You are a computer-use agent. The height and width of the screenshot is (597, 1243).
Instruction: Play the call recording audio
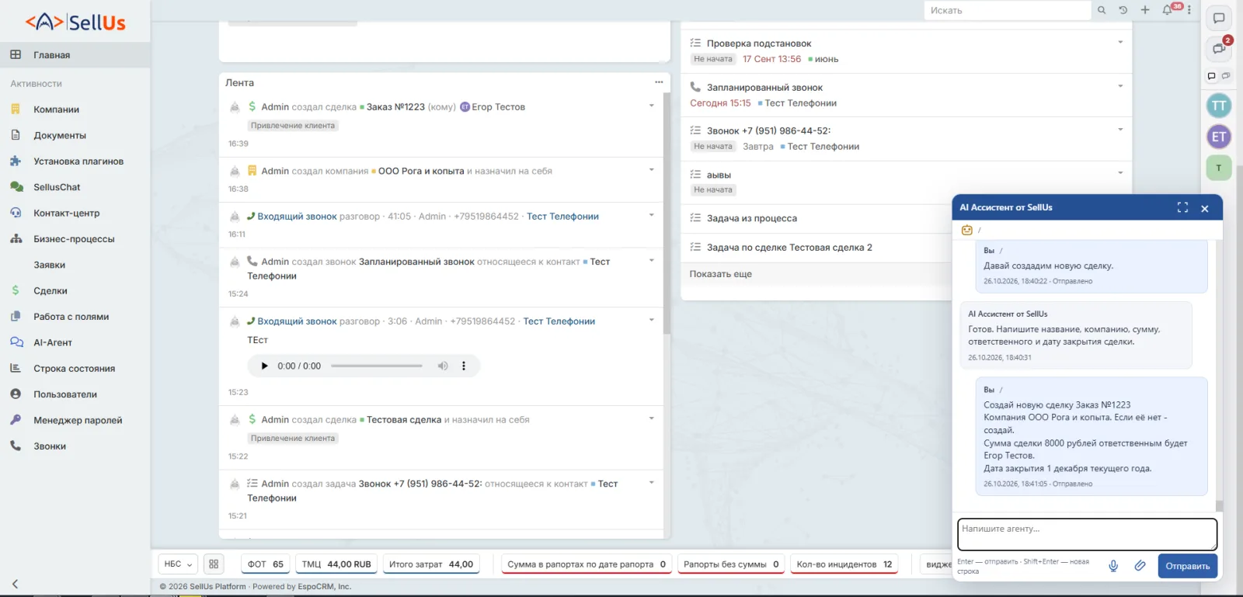[264, 366]
